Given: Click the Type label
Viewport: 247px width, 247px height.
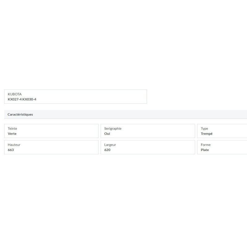Looking at the screenshot, I should pos(204,128).
